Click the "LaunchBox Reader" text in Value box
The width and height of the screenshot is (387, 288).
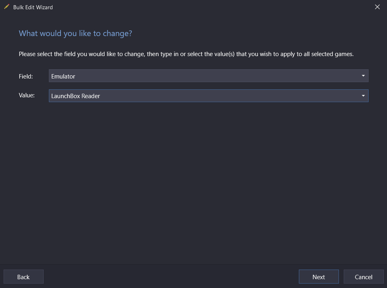click(76, 96)
